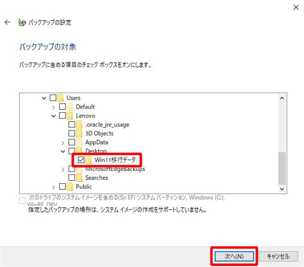
Task: Select the Searches label
Action: click(97, 178)
